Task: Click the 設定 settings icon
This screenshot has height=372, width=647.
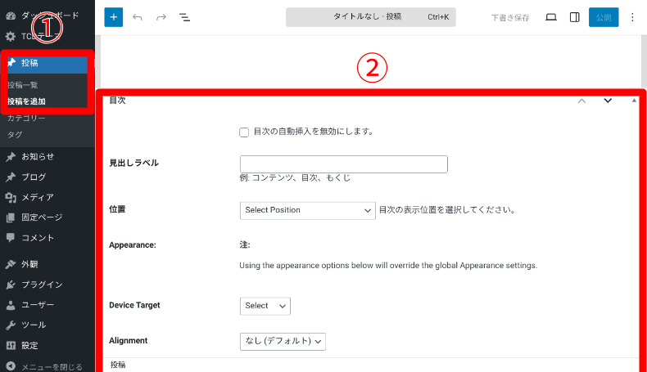Action: [11, 345]
